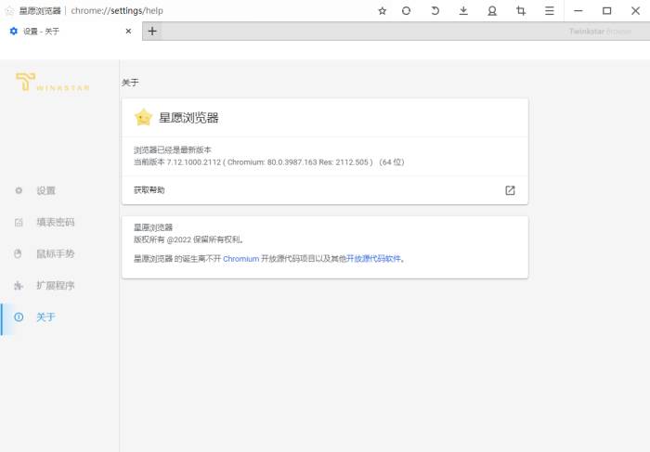Image resolution: width=650 pixels, height=452 pixels.
Task: Close the browser window
Action: (635, 11)
